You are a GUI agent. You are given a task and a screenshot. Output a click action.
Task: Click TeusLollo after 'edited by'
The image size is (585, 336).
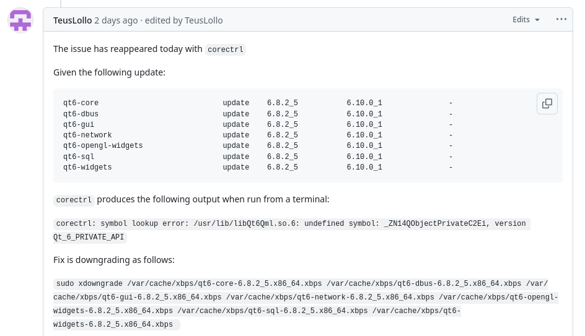tap(203, 20)
